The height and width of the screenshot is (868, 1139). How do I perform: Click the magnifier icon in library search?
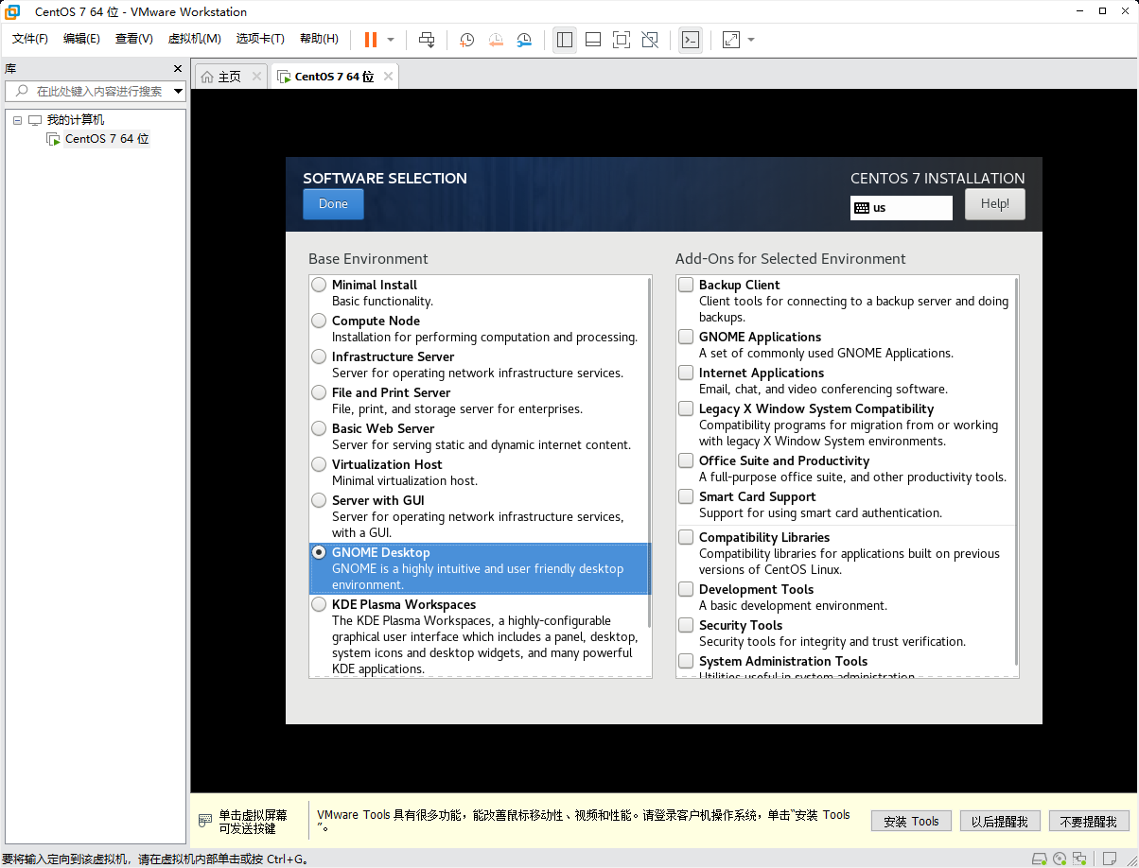20,91
